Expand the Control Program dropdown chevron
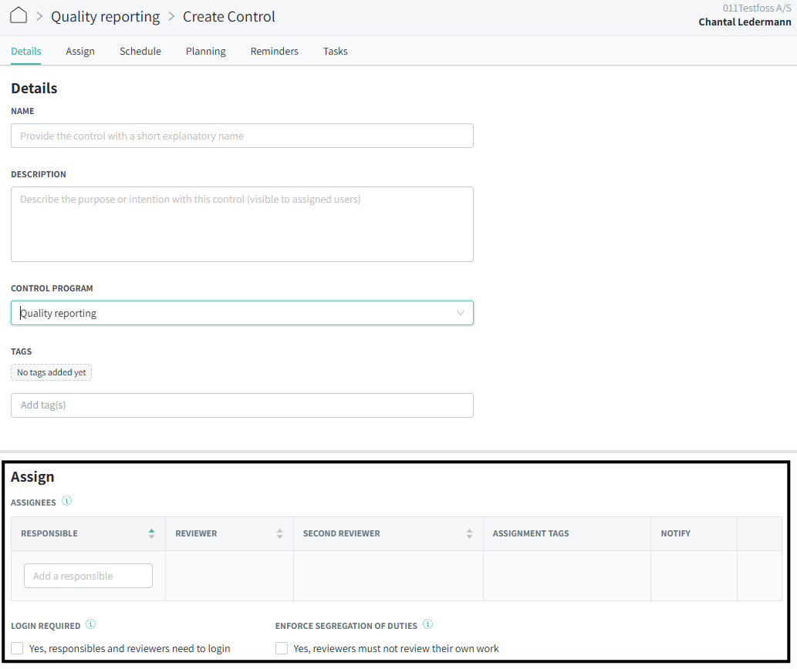The width and height of the screenshot is (797, 669). pyautogui.click(x=461, y=313)
